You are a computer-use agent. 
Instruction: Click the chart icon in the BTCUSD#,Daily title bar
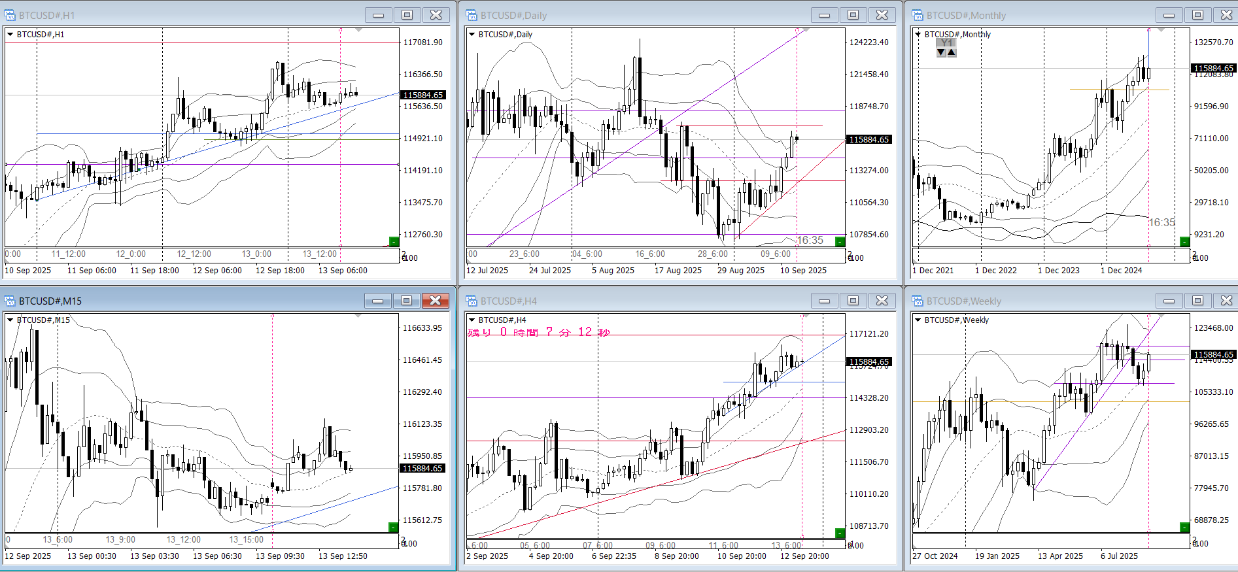[x=471, y=15]
